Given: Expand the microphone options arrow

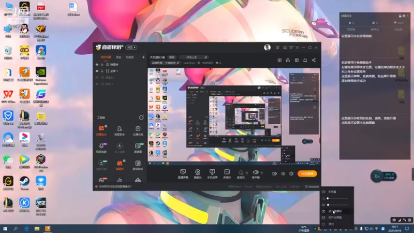Looking at the screenshot, I should 247,173.
